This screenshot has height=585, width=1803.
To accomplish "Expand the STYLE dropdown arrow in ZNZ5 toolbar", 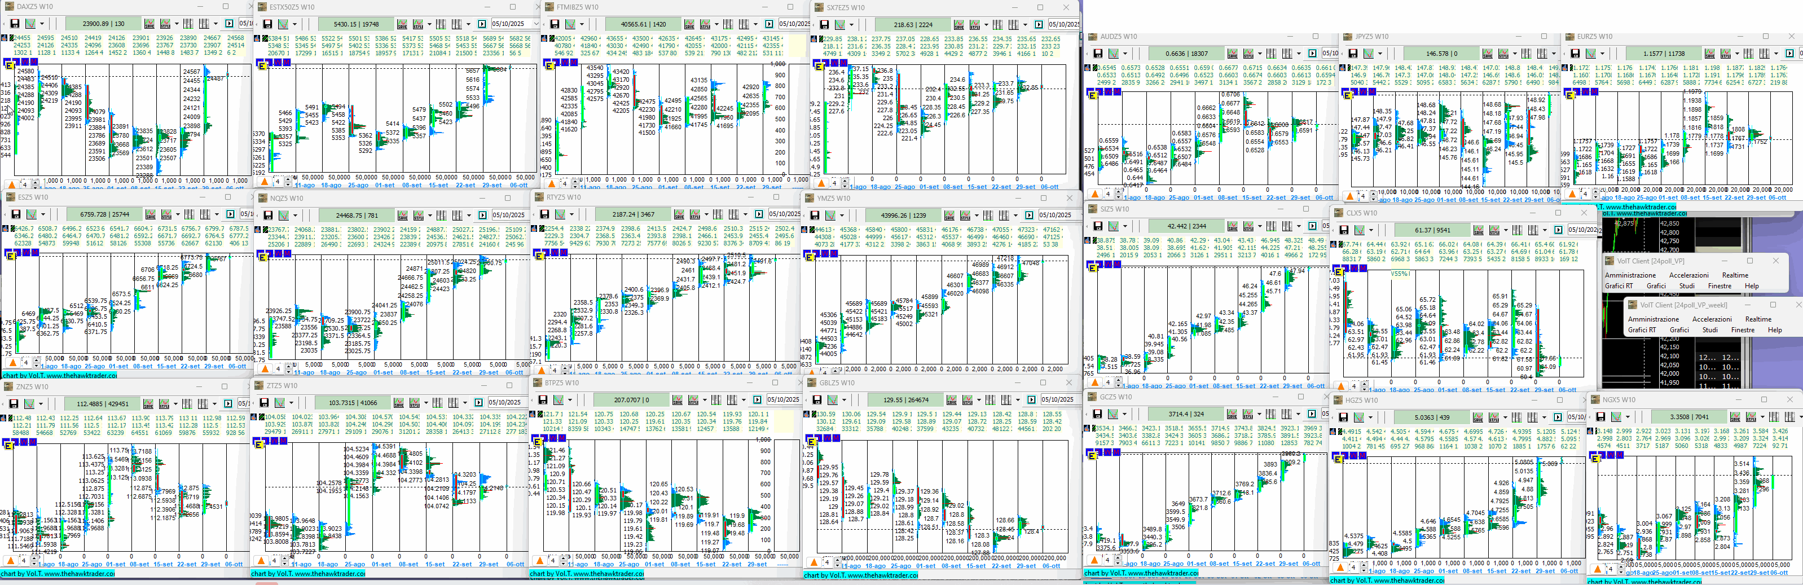I will (x=175, y=404).
